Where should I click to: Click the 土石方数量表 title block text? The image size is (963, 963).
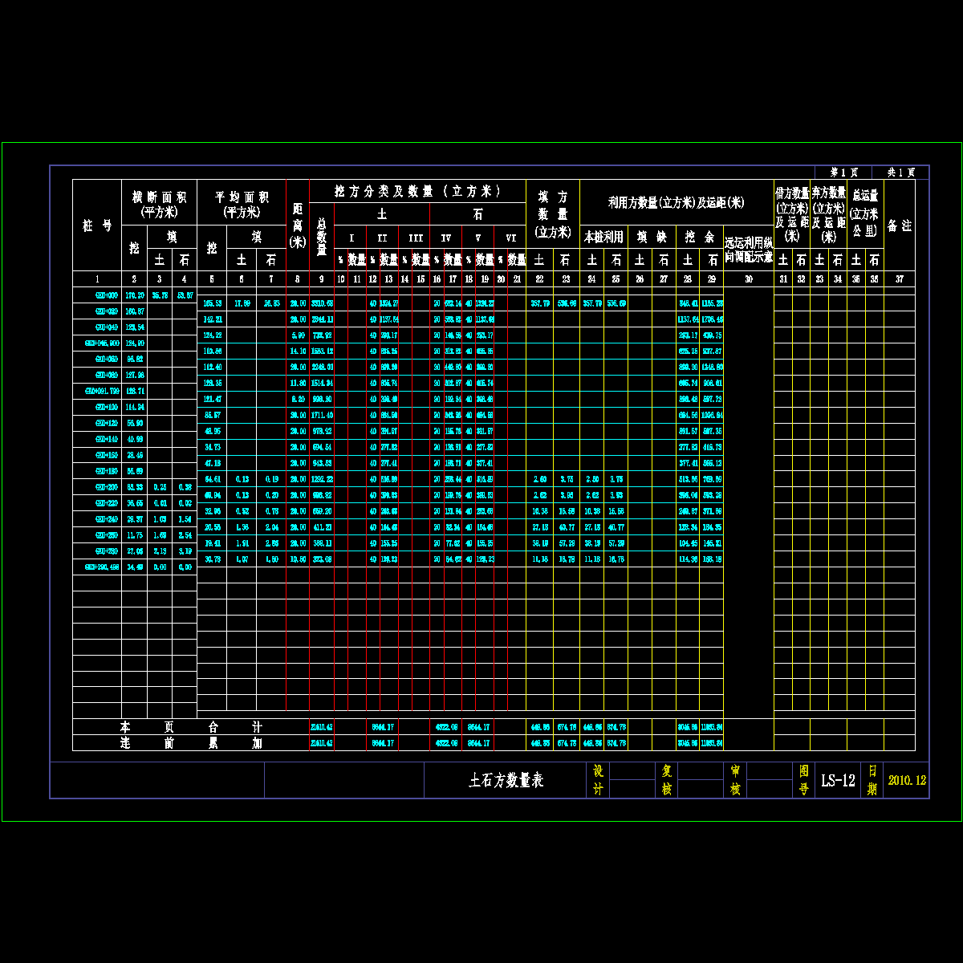click(506, 780)
